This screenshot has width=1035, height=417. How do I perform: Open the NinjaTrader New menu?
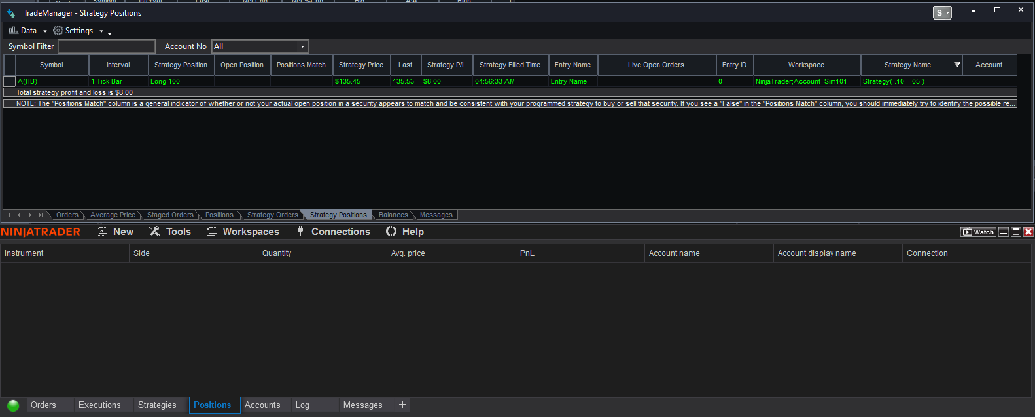pyautogui.click(x=115, y=232)
